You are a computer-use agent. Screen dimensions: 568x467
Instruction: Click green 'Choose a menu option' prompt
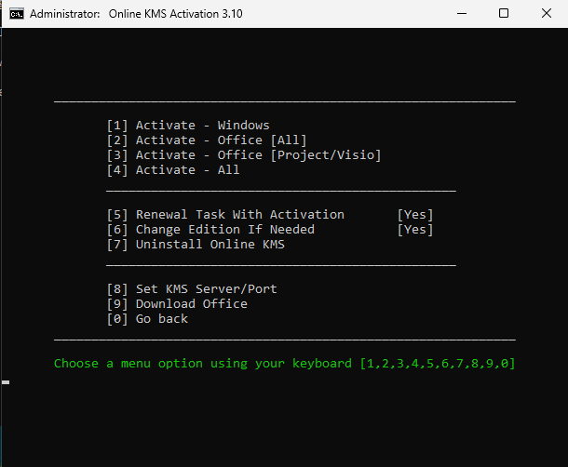coord(284,363)
